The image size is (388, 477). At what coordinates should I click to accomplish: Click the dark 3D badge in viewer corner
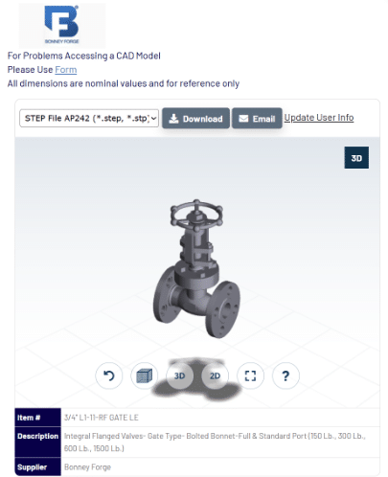[x=356, y=158]
